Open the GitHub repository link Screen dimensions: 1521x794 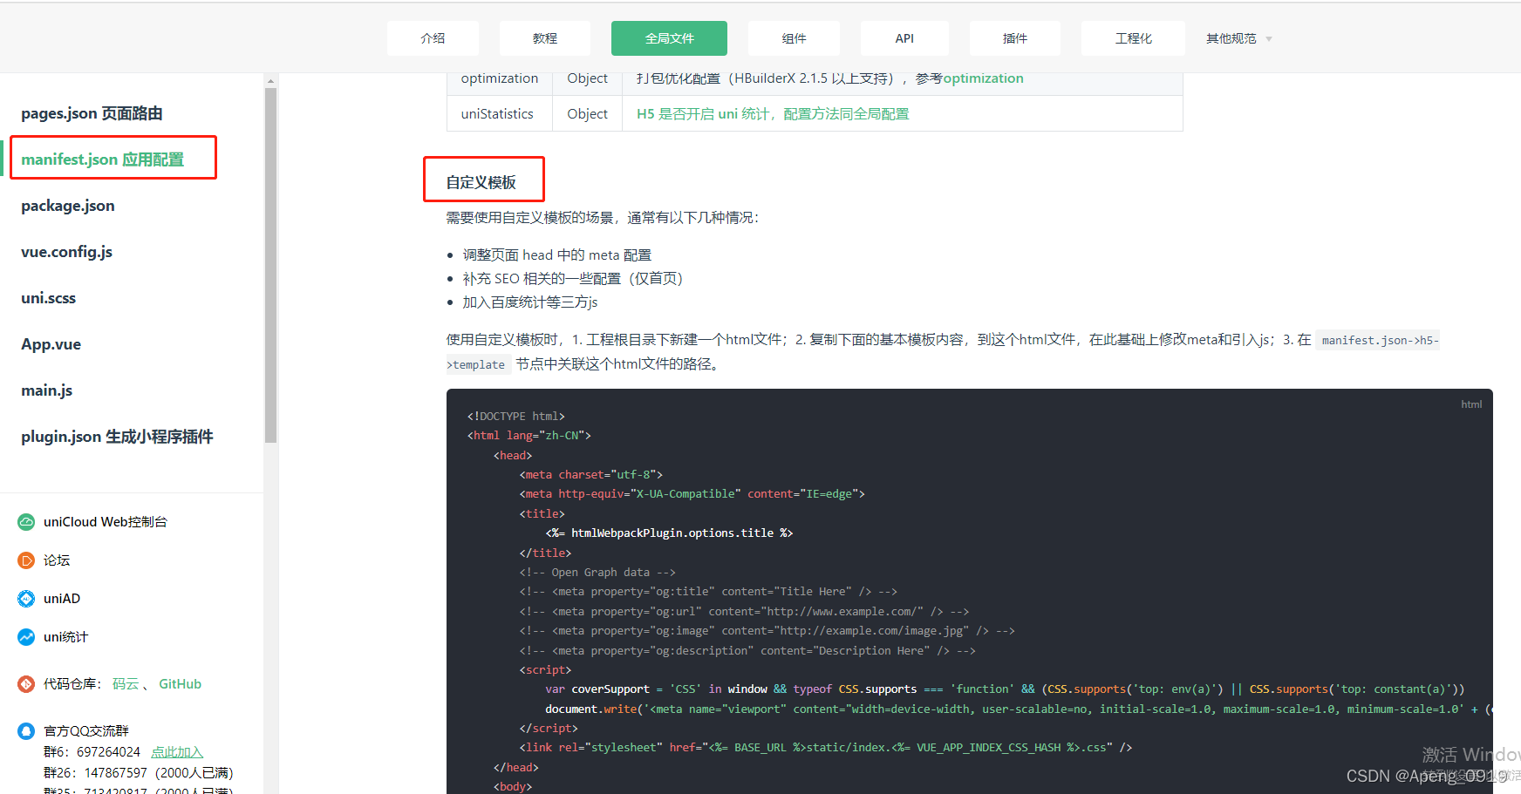[x=180, y=684]
